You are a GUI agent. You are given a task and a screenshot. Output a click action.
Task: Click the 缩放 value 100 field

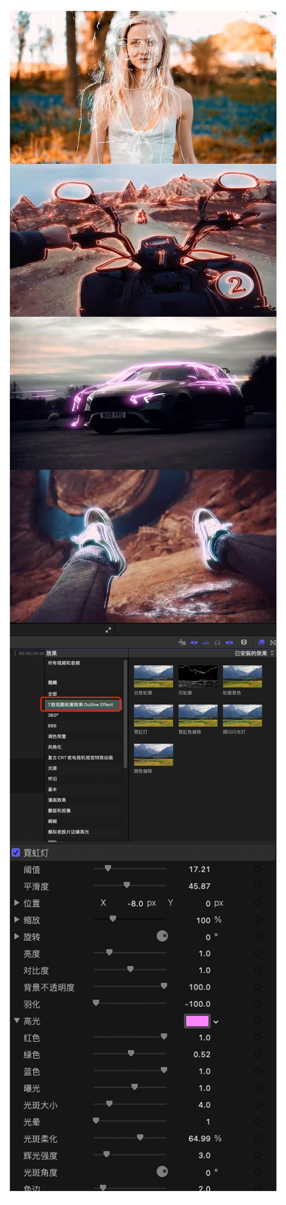pyautogui.click(x=203, y=920)
